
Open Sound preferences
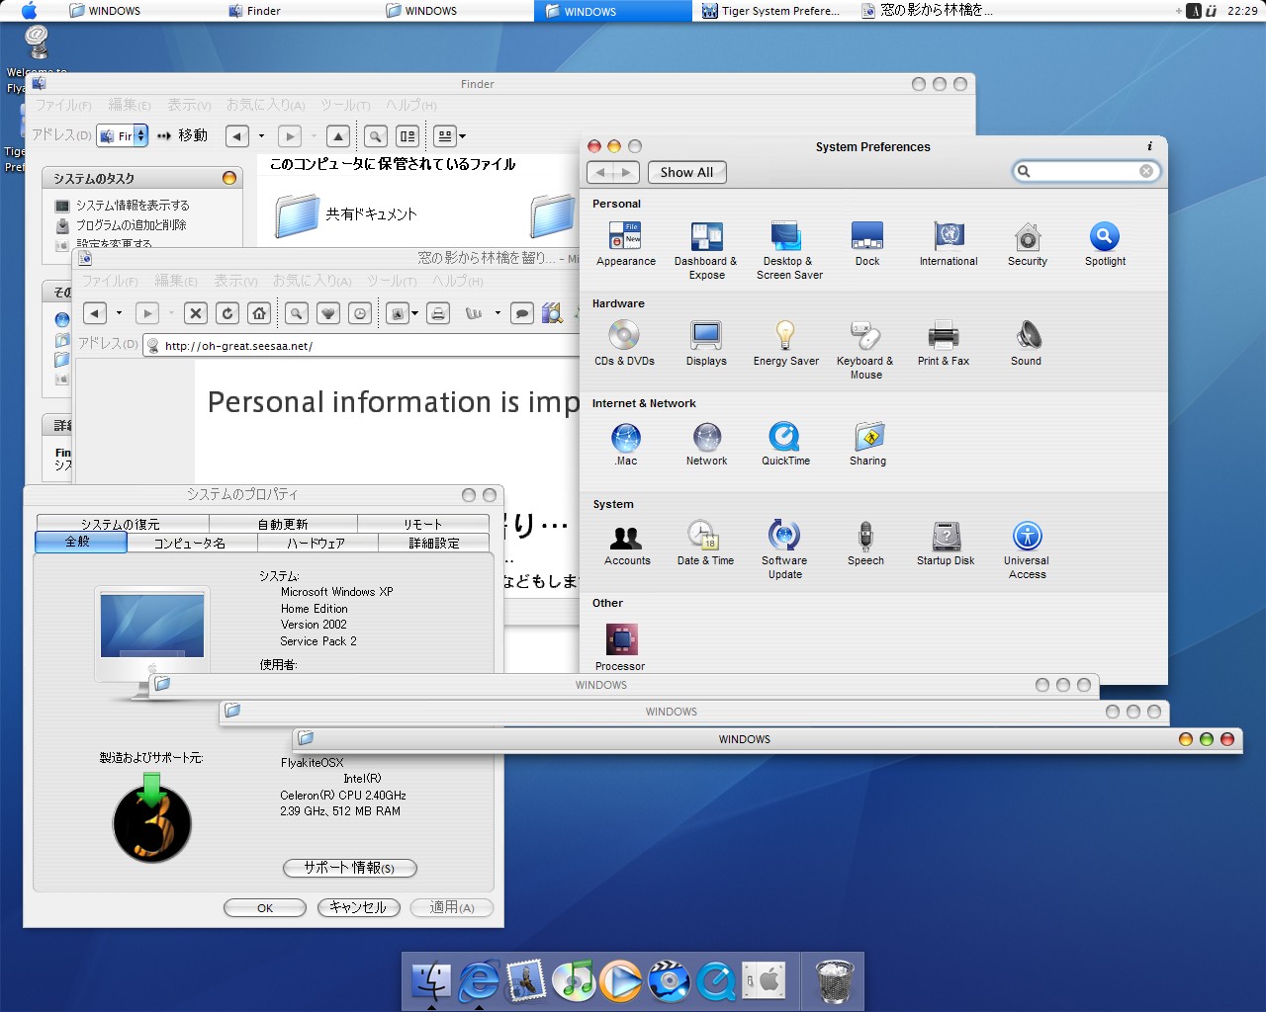pos(1027,344)
